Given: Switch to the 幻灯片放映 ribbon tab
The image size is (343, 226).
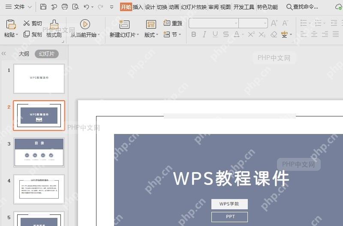Looking at the screenshot, I should (x=194, y=7).
